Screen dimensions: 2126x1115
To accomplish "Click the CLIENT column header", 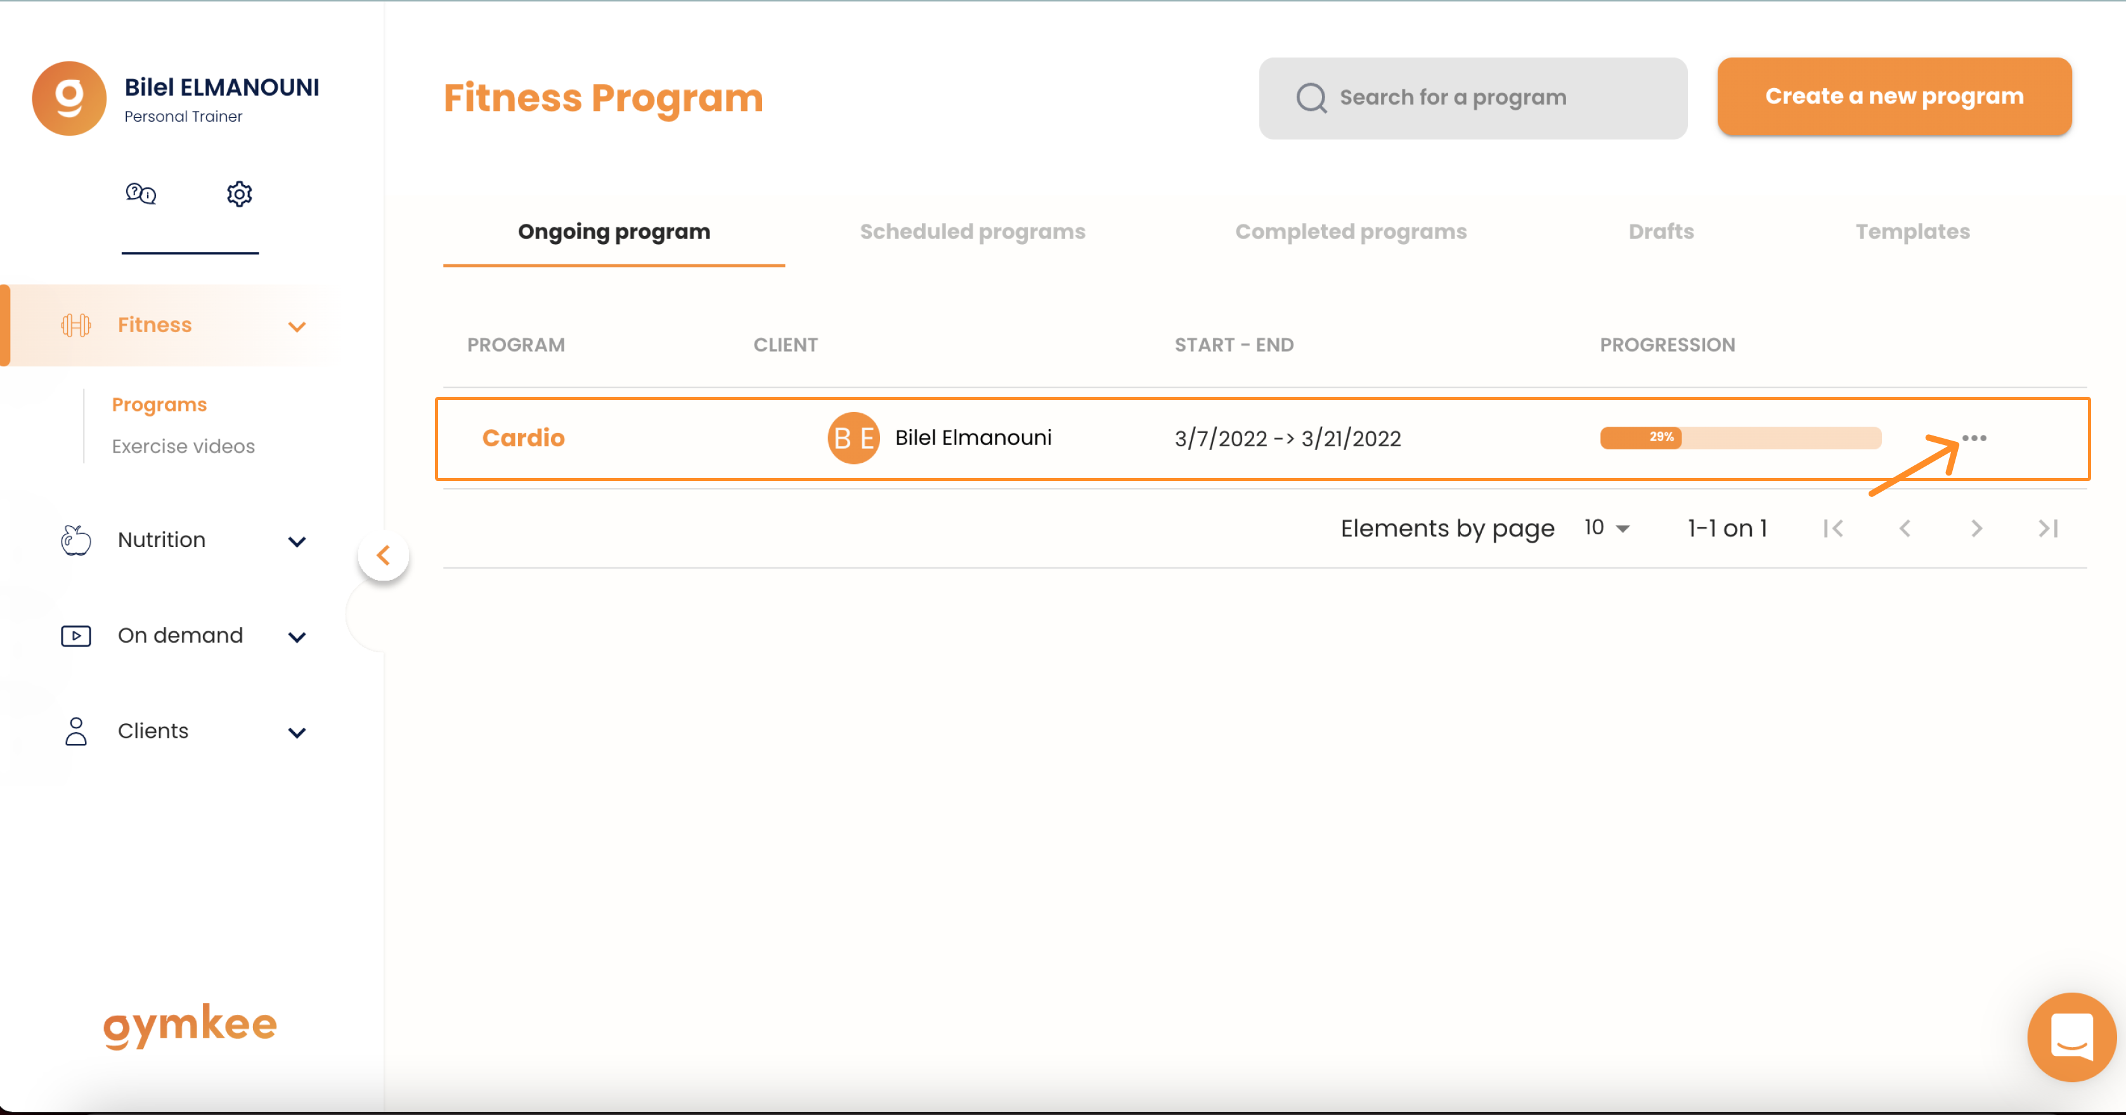I will (x=786, y=345).
